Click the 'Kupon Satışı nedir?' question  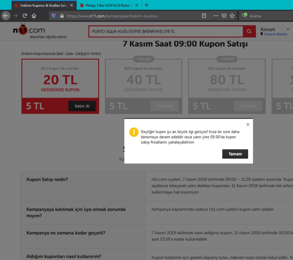(47, 180)
